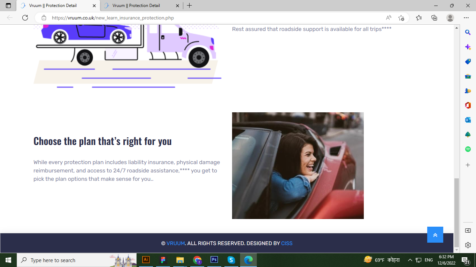Click the browser refresh icon
Image resolution: width=476 pixels, height=267 pixels.
[25, 18]
